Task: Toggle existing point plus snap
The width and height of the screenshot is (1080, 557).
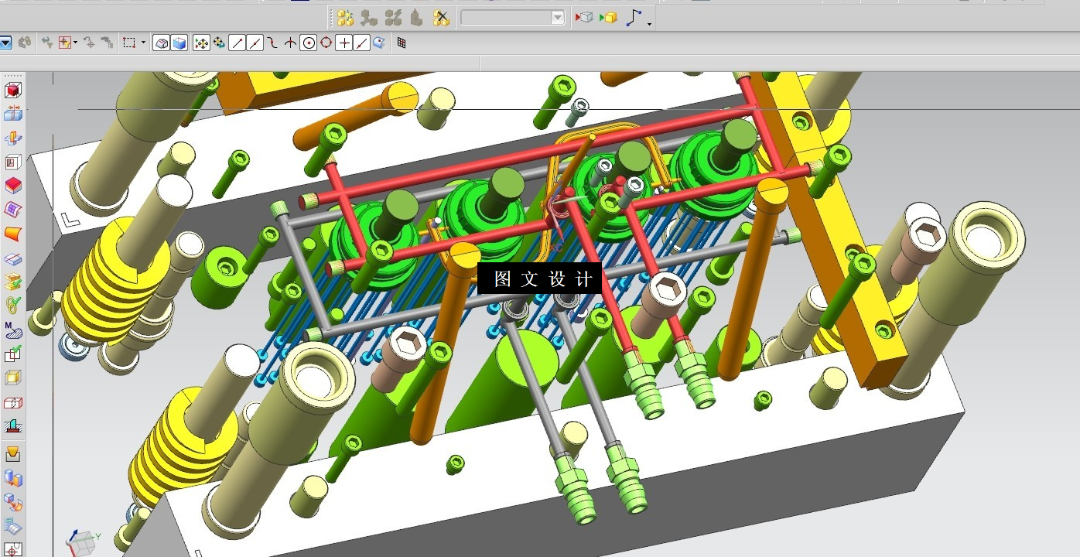Action: tap(344, 43)
